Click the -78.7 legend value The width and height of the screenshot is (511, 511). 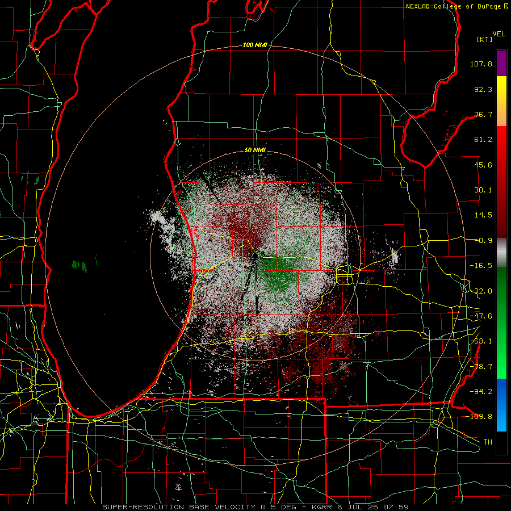(481, 367)
